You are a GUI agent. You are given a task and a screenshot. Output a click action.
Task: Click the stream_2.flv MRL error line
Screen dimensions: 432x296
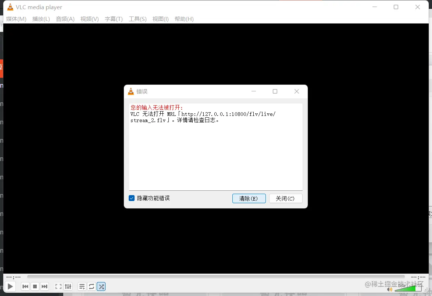pos(203,117)
